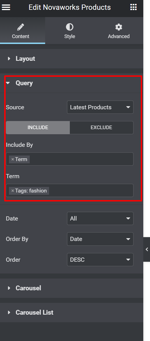Click inside the Include By field
The width and height of the screenshot is (150, 341).
(81, 159)
